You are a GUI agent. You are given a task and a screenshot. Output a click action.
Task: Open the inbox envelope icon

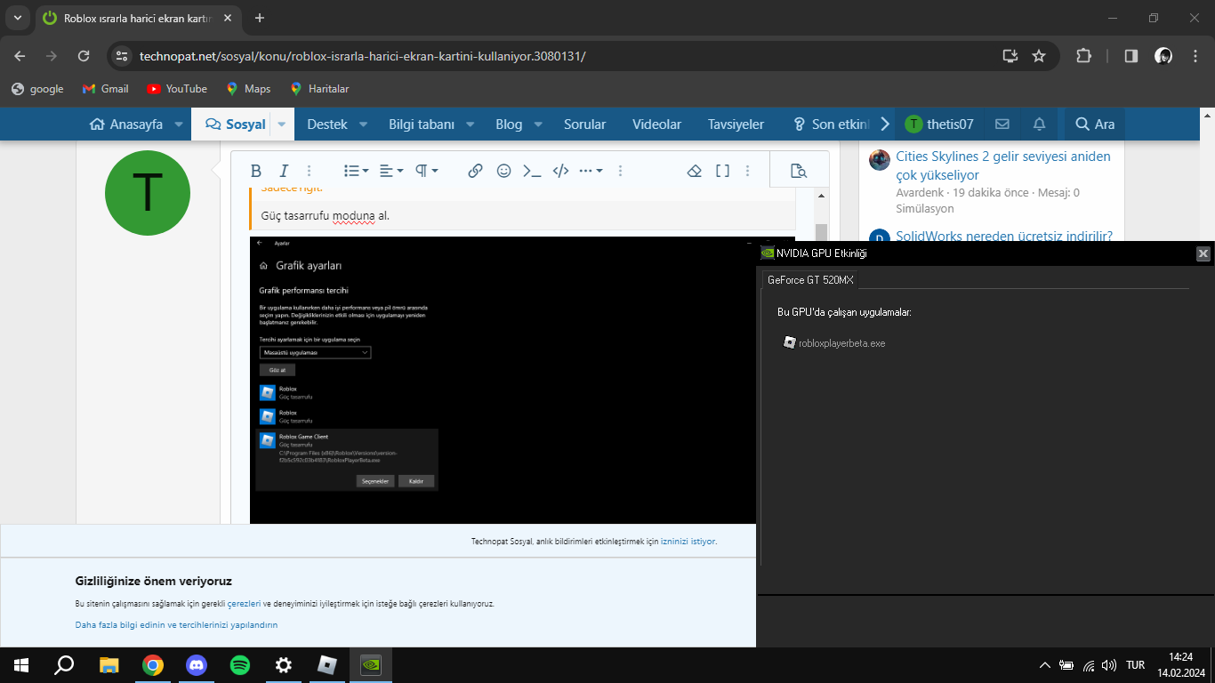[x=1002, y=125]
